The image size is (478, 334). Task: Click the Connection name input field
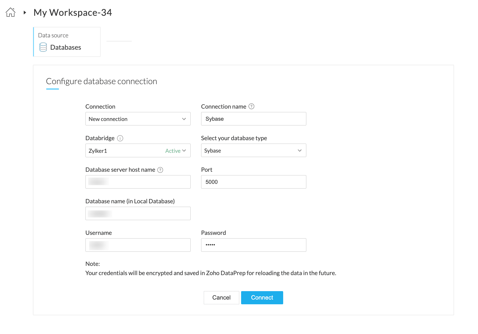(x=253, y=119)
